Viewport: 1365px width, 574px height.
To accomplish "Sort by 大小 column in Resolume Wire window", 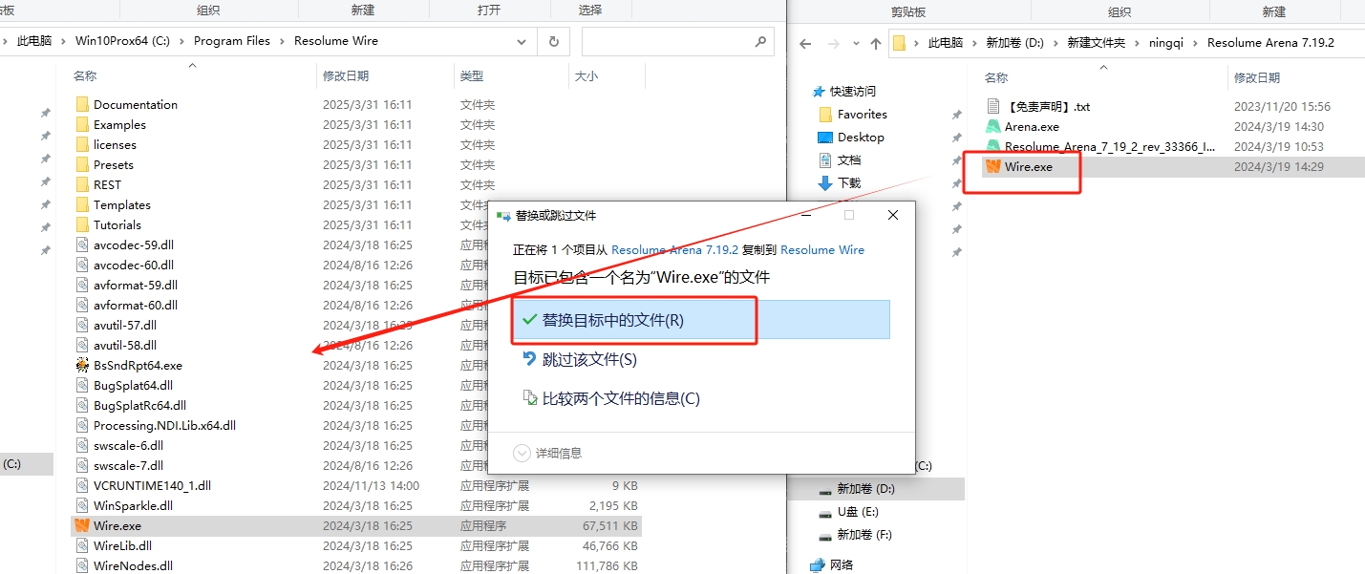I will (587, 75).
